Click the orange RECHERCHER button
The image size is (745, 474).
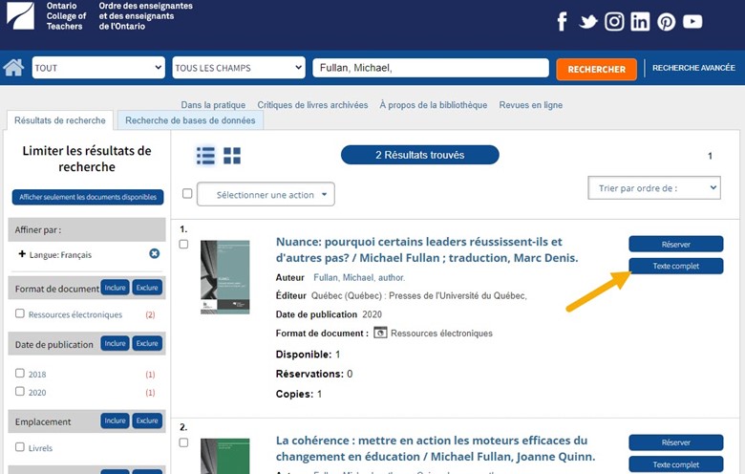[596, 69]
